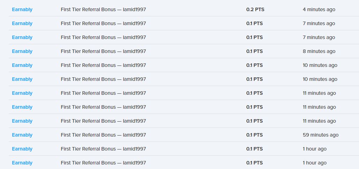
Task: Open Earnably in the last 1 hour ago row
Action: tap(22, 163)
